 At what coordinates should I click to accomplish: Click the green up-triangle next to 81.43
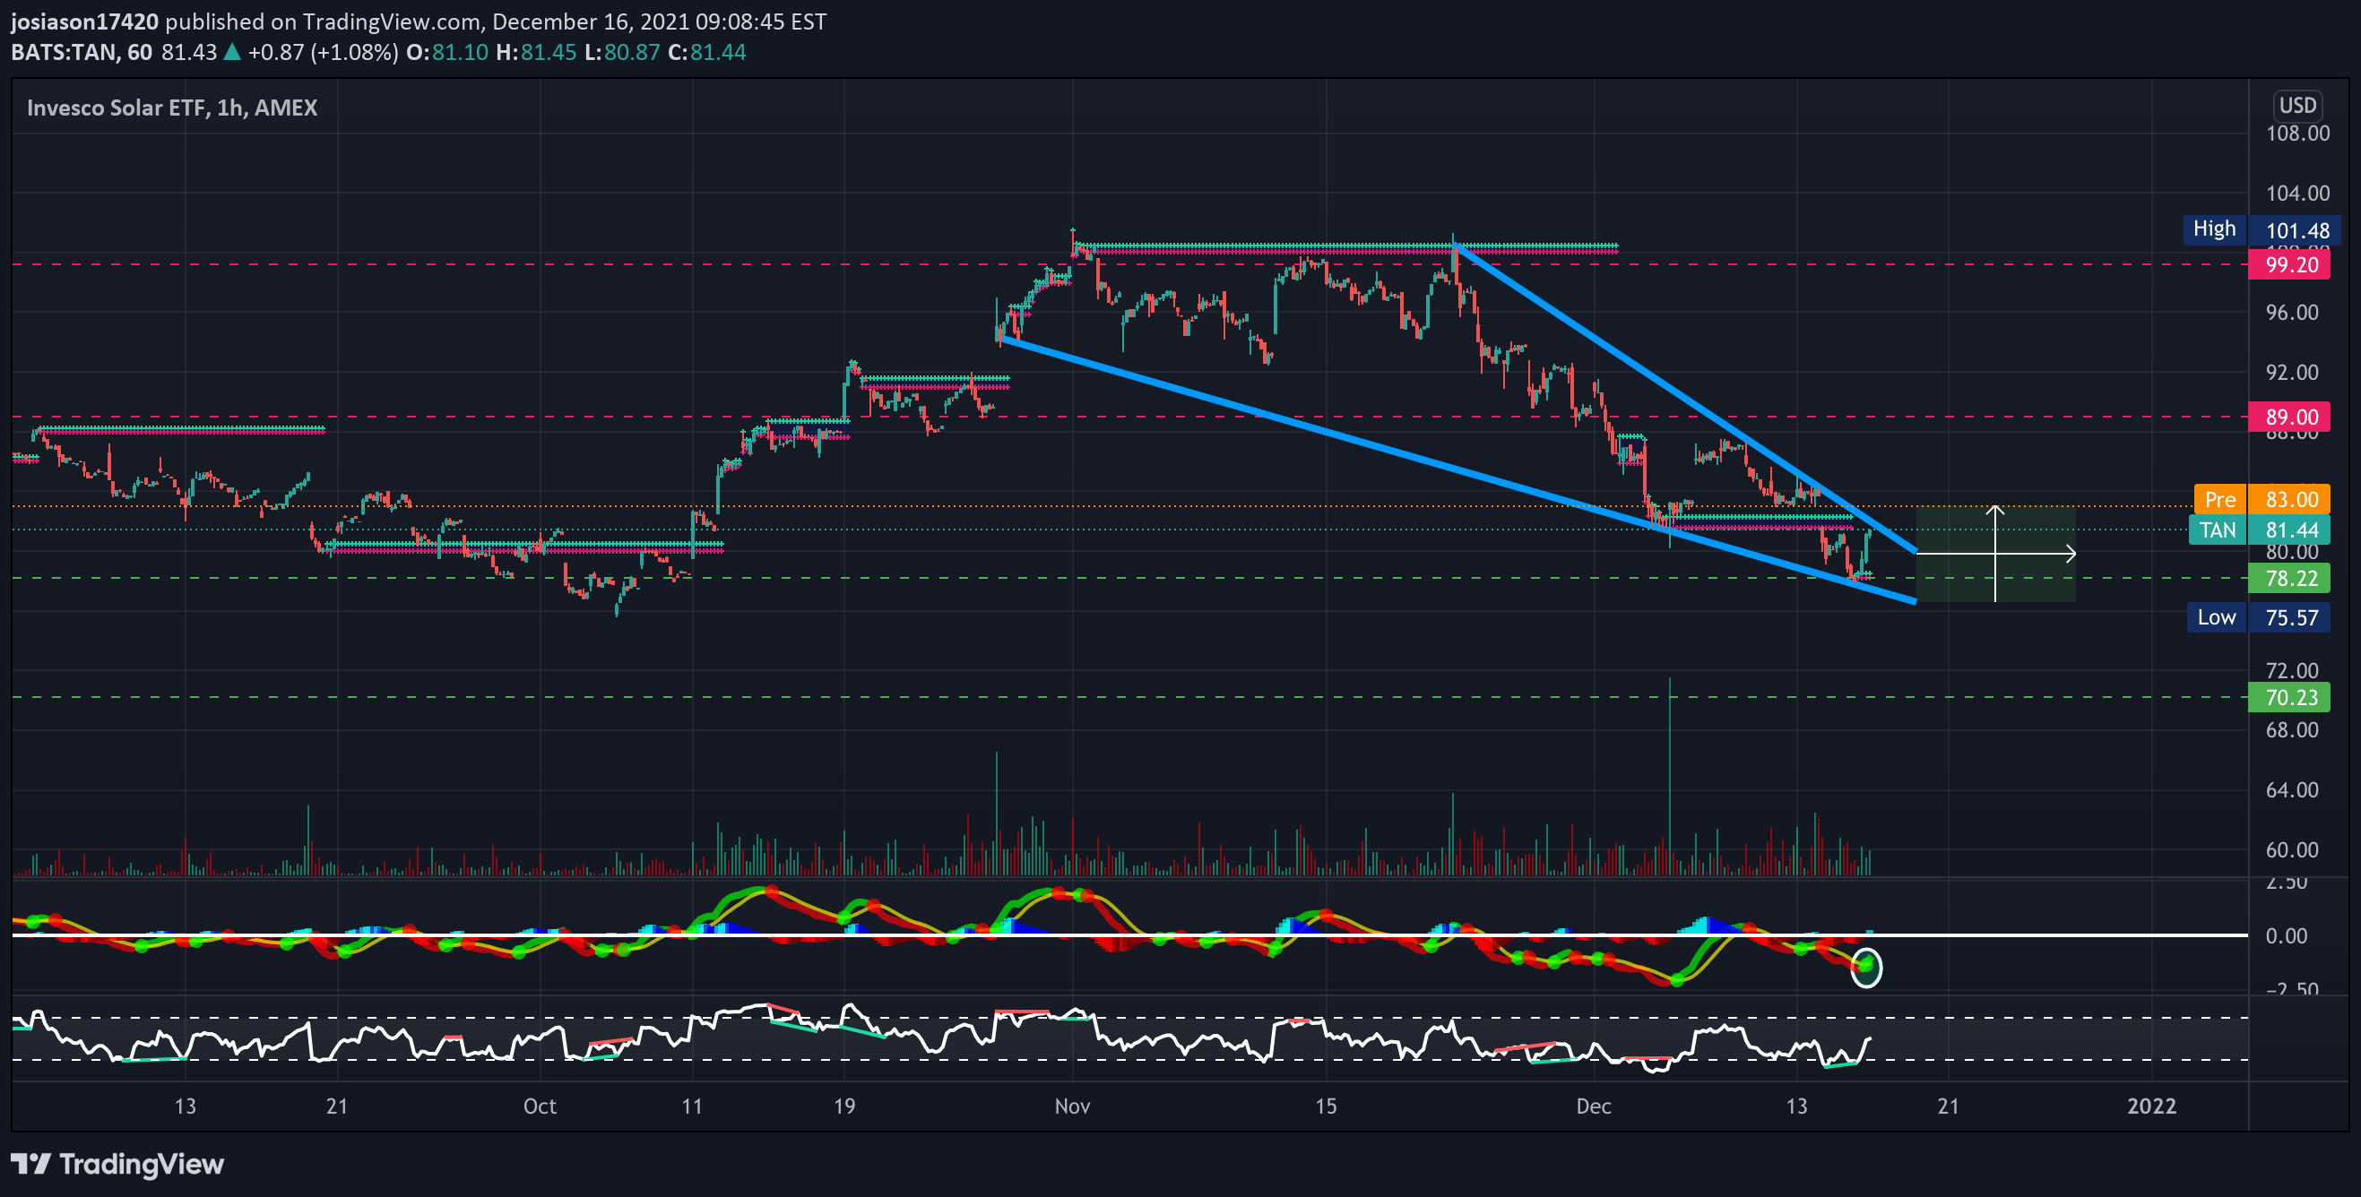point(232,52)
